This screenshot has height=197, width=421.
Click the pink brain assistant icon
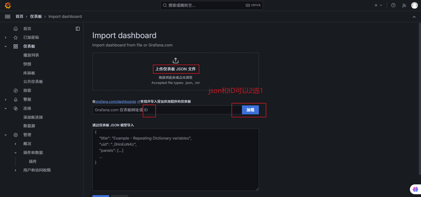[x=415, y=190]
